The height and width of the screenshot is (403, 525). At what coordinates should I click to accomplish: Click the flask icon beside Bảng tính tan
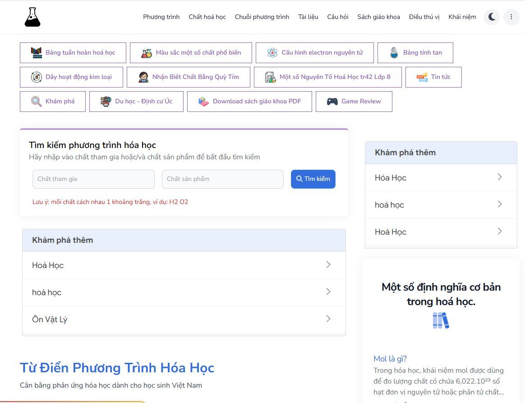click(394, 53)
